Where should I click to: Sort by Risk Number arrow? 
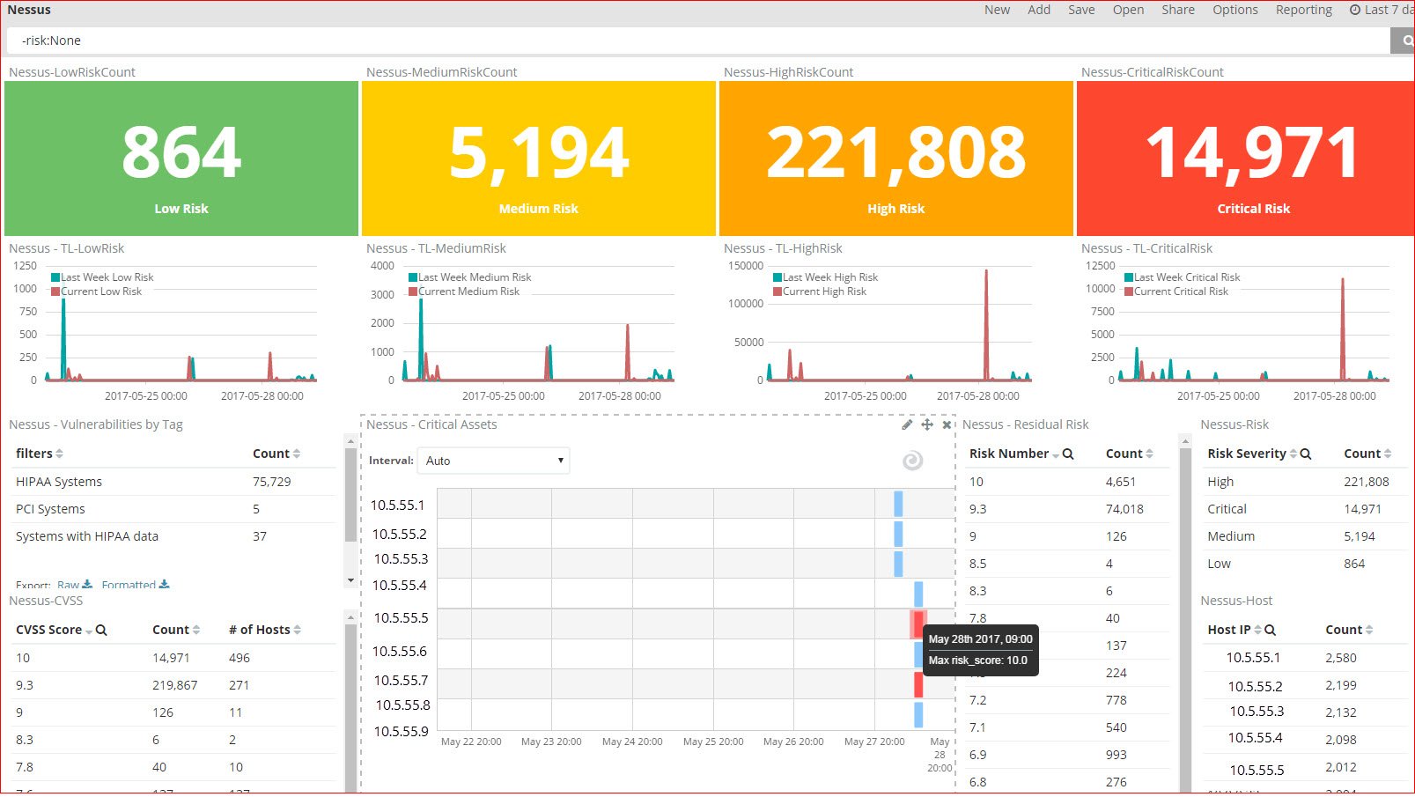[x=1056, y=454]
